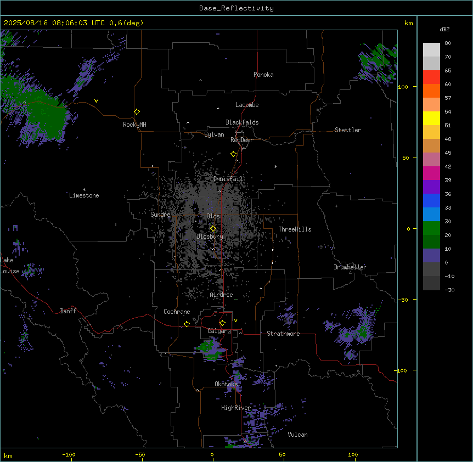This screenshot has height=462, width=473.
Task: Click the Didsbury city label
Action: pyautogui.click(x=210, y=236)
